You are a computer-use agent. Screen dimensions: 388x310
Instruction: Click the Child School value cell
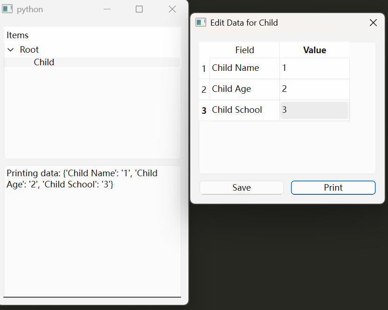click(314, 110)
